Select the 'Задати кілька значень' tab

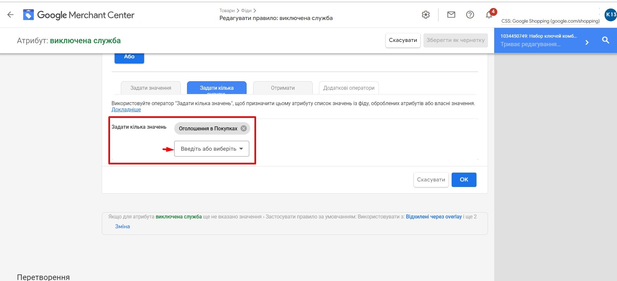[x=217, y=88]
